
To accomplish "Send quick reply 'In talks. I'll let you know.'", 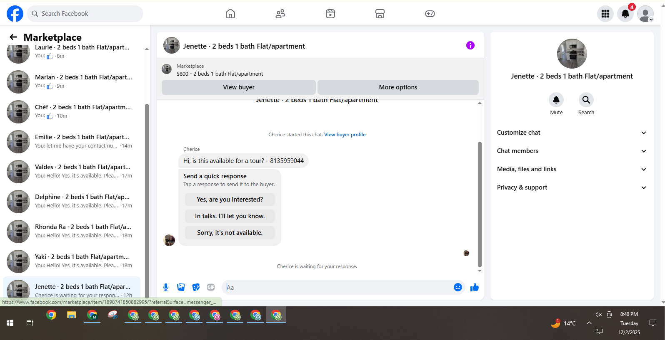I will tap(230, 216).
